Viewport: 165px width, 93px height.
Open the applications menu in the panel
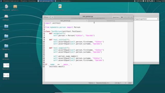(x=1, y=1)
